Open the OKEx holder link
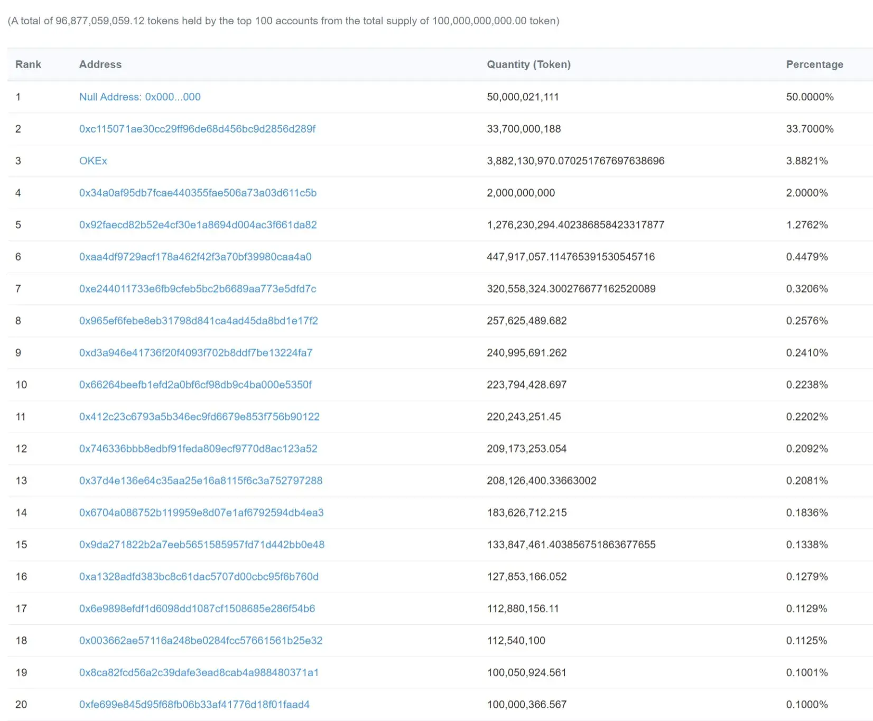Image resolution: width=873 pixels, height=721 pixels. click(93, 161)
